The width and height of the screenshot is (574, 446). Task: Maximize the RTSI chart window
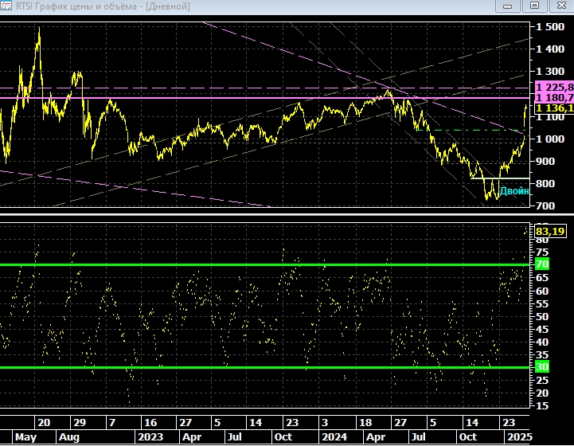[x=534, y=6]
